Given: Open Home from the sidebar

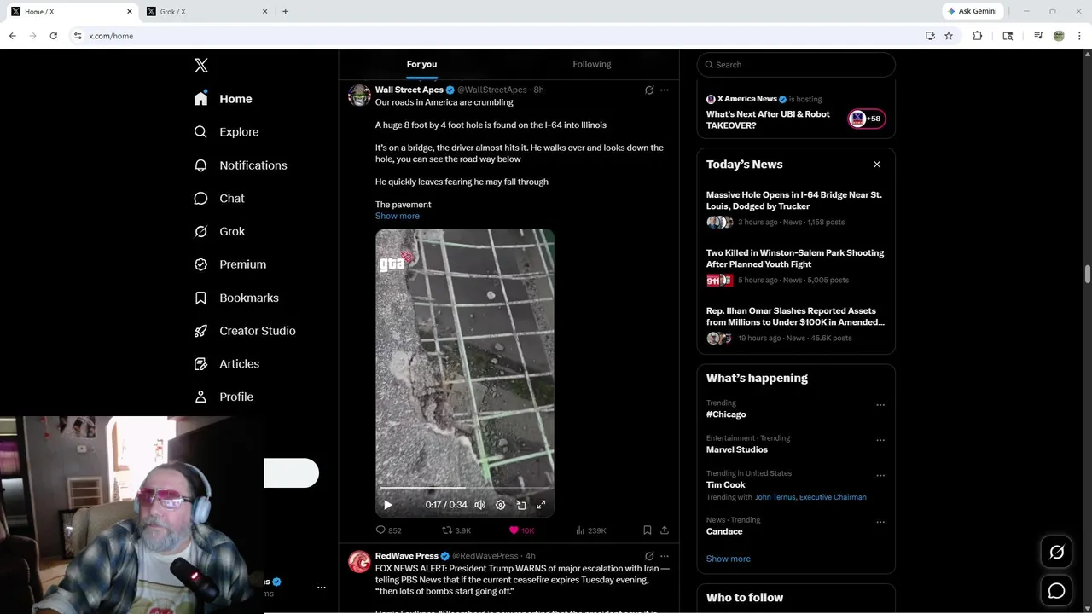Looking at the screenshot, I should pyautogui.click(x=223, y=99).
